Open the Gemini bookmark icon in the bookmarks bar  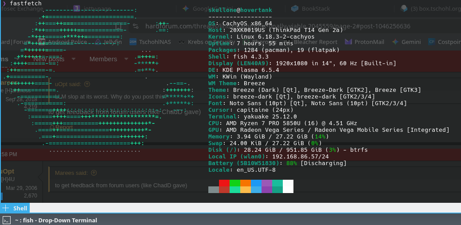point(395,42)
